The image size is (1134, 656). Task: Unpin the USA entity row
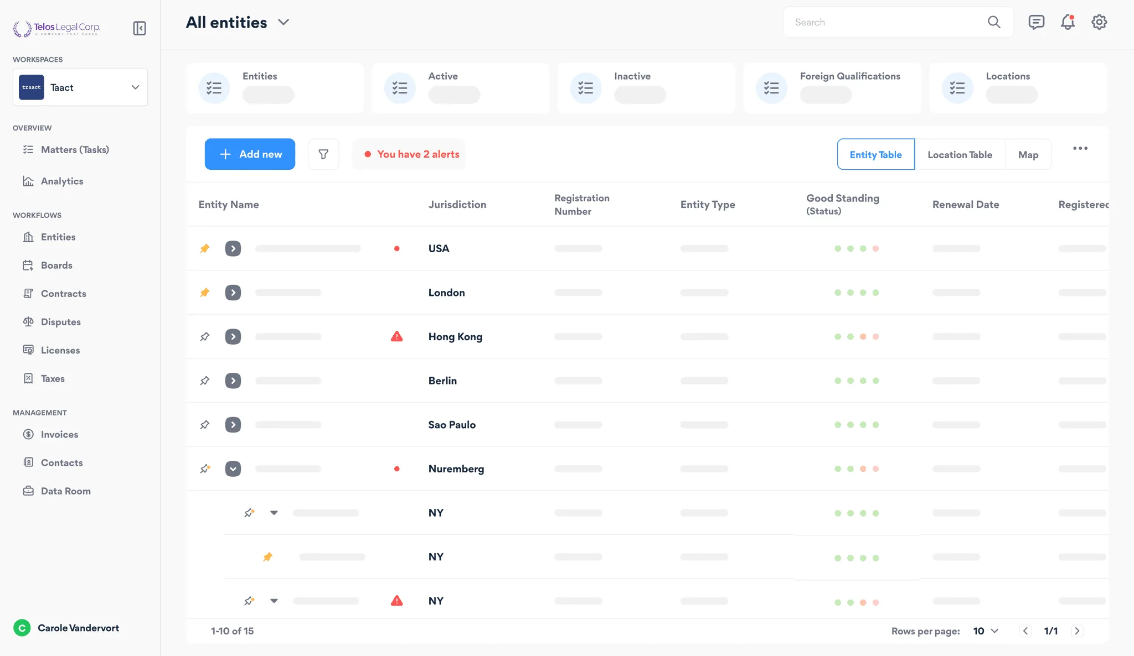[205, 248]
